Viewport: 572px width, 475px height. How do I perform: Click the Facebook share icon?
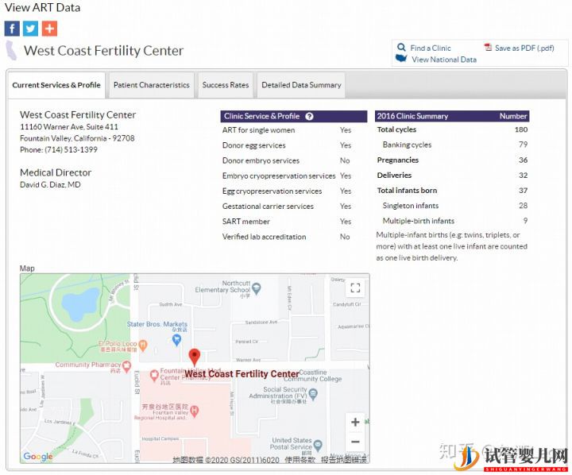click(12, 29)
